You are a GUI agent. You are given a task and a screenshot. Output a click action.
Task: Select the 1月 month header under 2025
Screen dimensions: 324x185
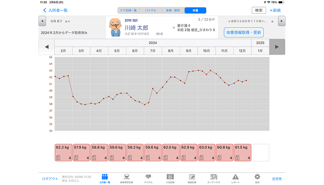260,51
